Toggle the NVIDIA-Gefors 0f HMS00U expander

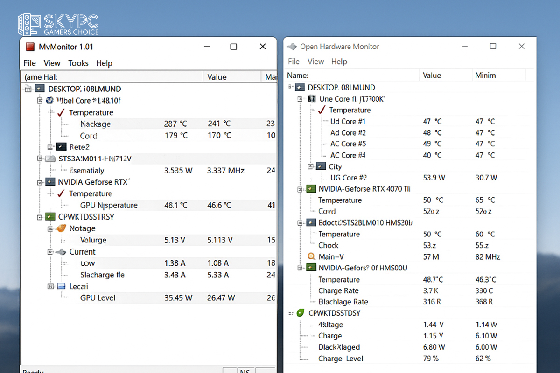tap(301, 268)
